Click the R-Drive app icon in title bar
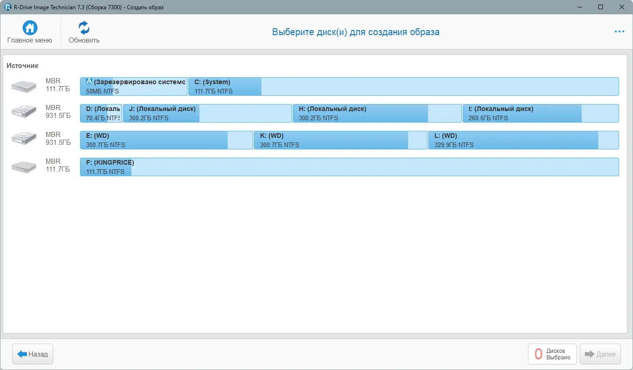The width and height of the screenshot is (633, 370). click(7, 7)
